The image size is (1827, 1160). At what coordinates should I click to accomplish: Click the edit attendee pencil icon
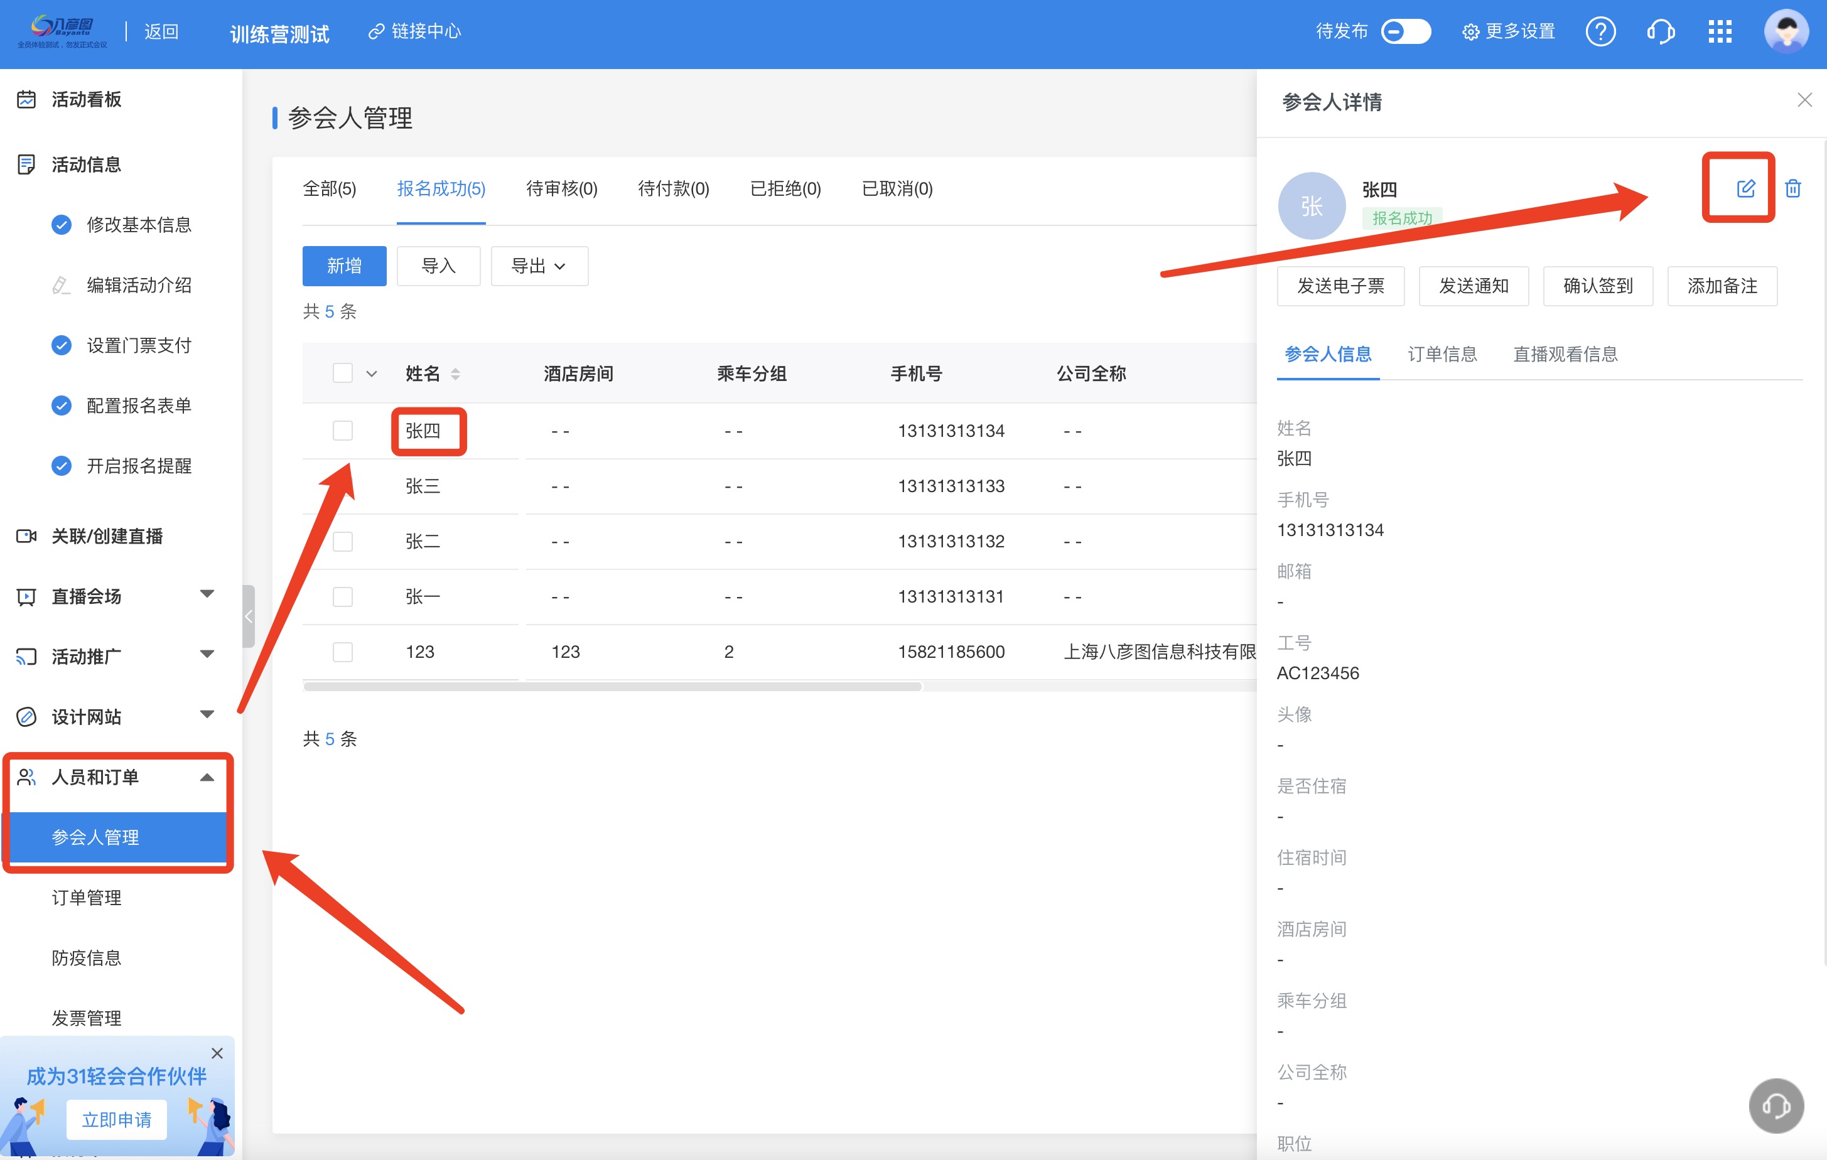pos(1745,188)
